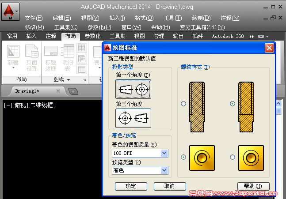Open the 工具集(C) menu
This screenshot has height=199, width=286.
66,27
